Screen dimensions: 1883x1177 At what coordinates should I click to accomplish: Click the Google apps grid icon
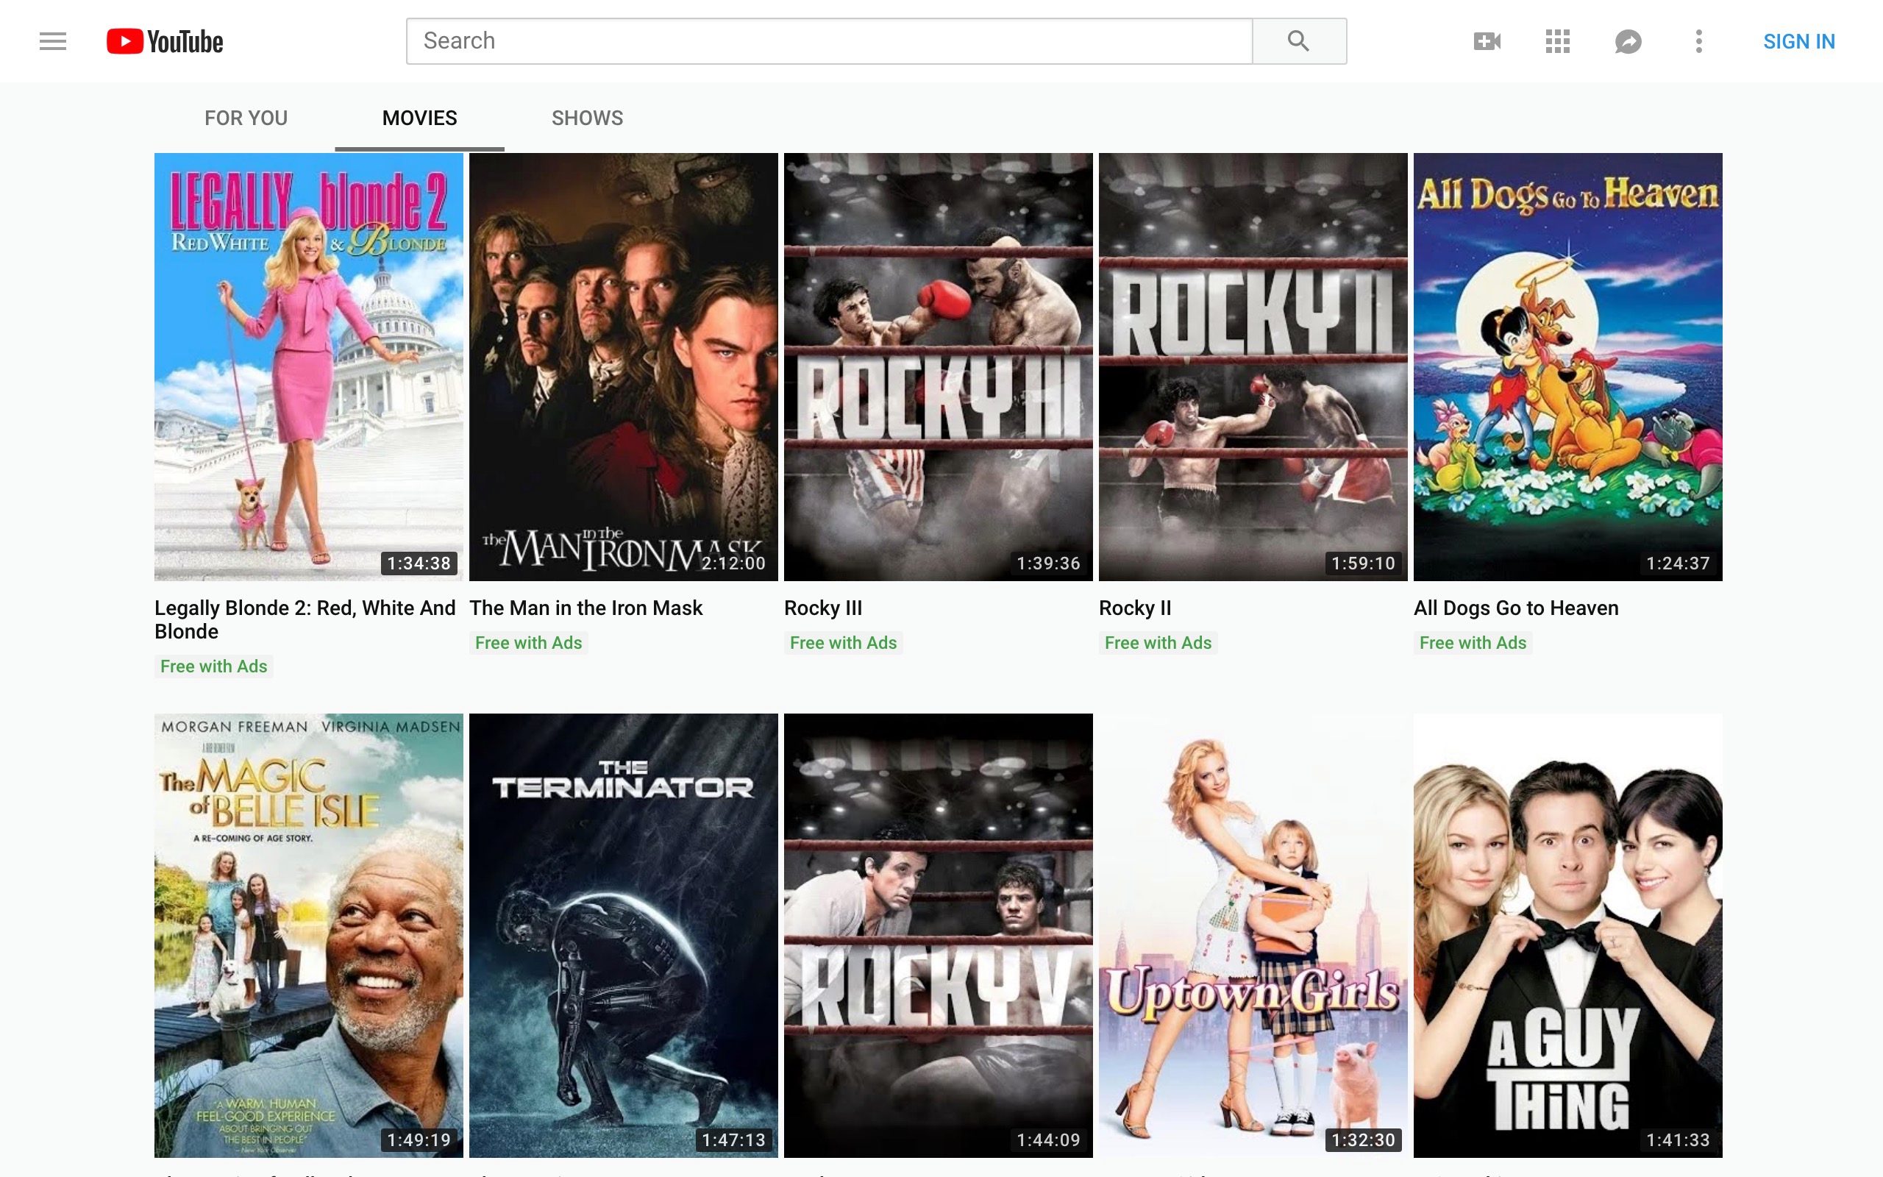click(1556, 40)
